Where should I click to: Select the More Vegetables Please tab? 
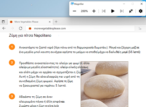(x=30, y=22)
